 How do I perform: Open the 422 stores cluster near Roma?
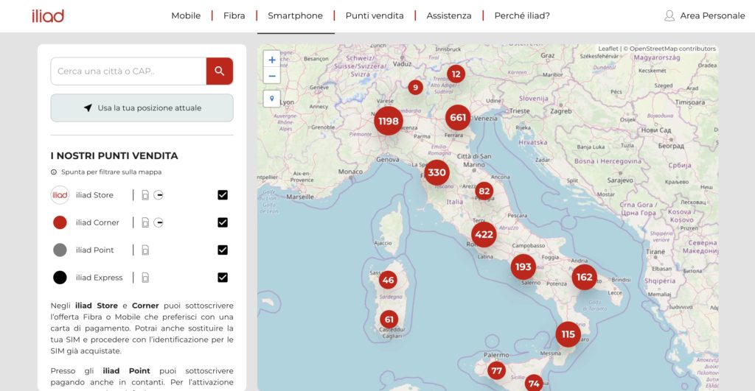click(x=484, y=234)
